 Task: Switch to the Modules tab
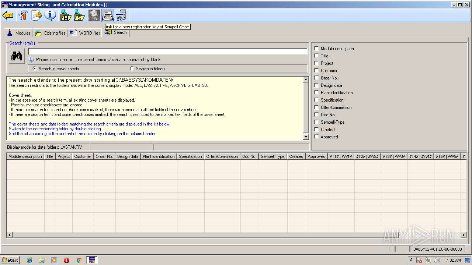[x=18, y=33]
